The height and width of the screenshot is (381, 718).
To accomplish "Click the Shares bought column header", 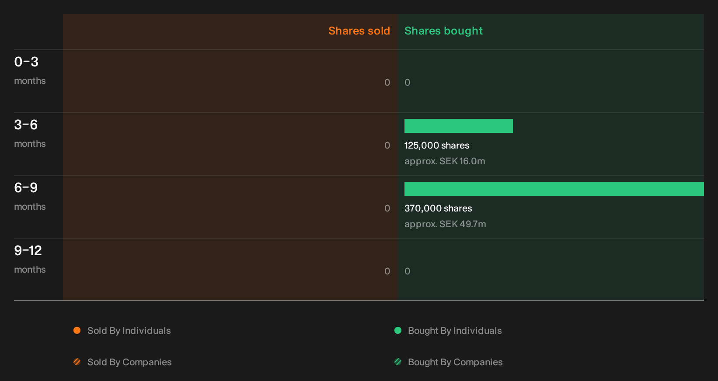I will (443, 31).
